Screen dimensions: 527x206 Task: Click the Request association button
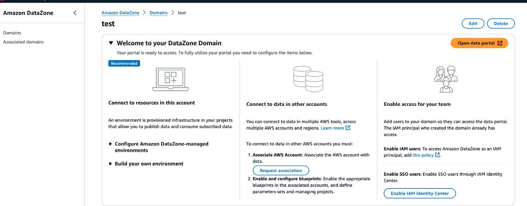coord(281,170)
